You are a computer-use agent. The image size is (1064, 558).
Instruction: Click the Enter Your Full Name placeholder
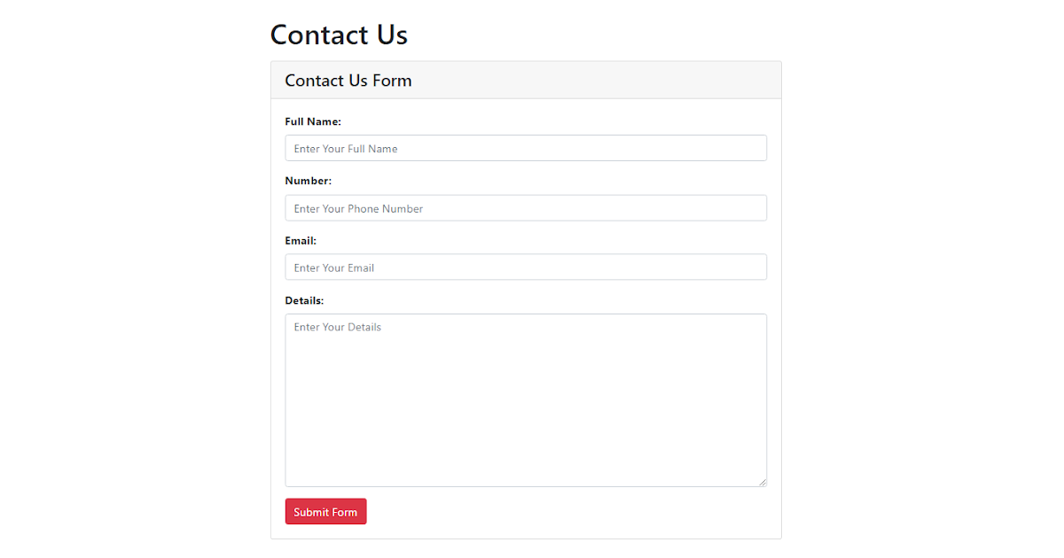pyautogui.click(x=345, y=148)
